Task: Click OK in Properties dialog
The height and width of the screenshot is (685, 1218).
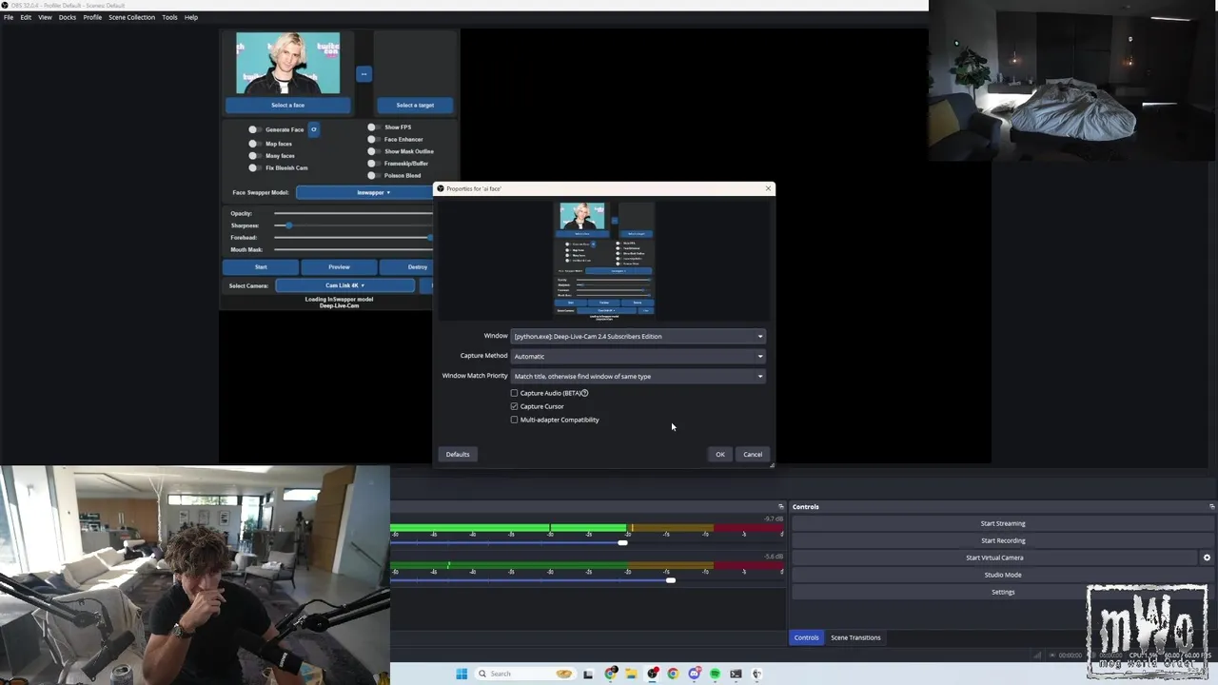Action: click(x=720, y=454)
